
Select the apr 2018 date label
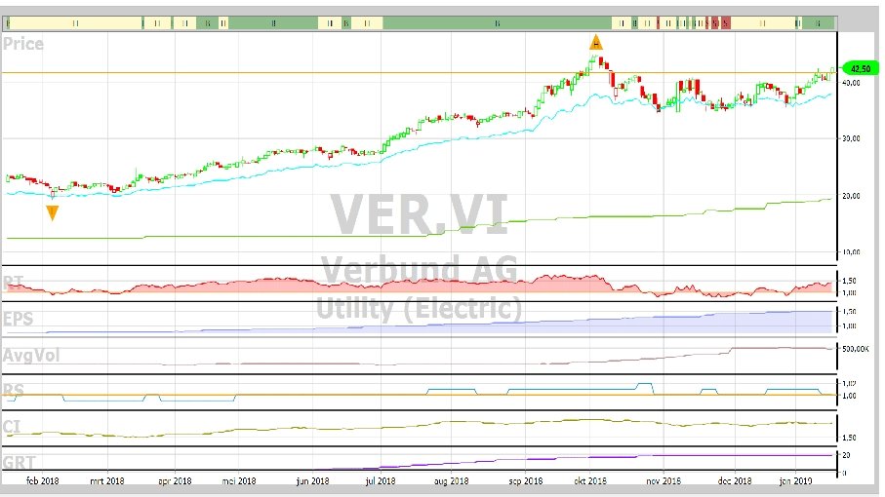(x=175, y=480)
